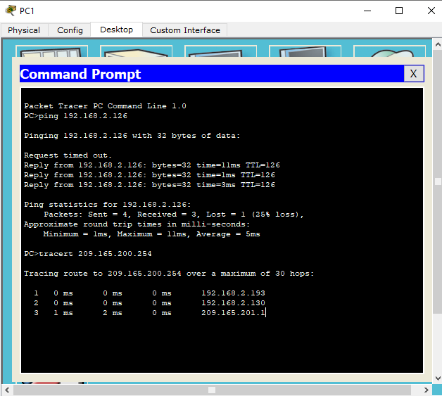Click 'Approximate round trip times in milli-seconds:' line
The image size is (442, 396).
(137, 224)
